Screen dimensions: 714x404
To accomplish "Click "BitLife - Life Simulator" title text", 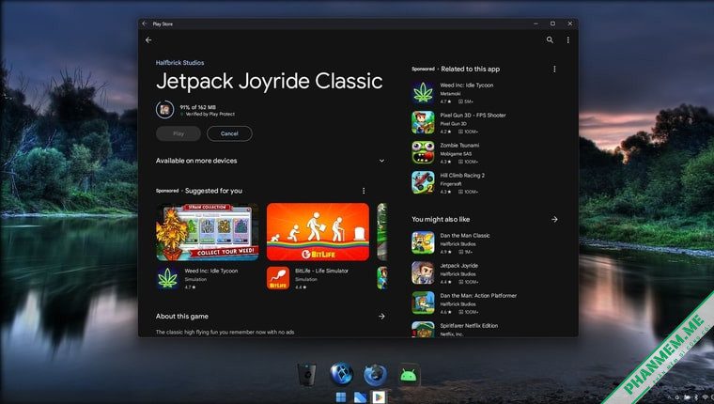I will 321,271.
